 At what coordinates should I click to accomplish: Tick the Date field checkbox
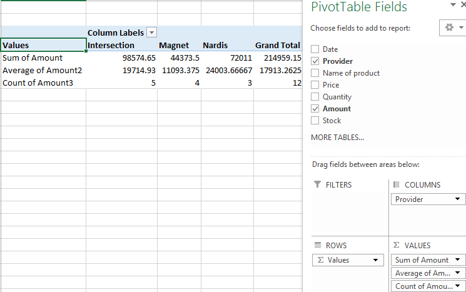click(315, 49)
